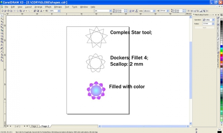Open the paper size A4 dropdown
Viewport: 223px width, 133px height.
pyautogui.click(x=110, y=11)
